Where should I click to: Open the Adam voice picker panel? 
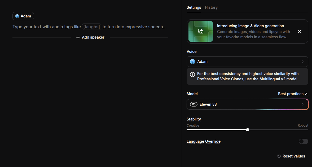[x=247, y=61]
